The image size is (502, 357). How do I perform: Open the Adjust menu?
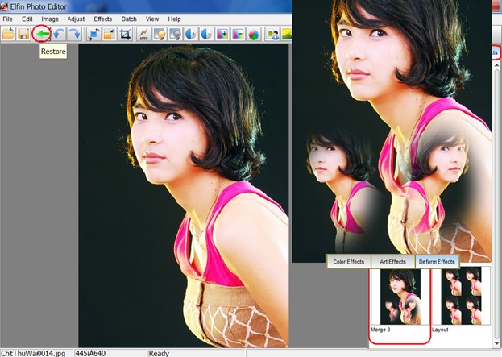[x=76, y=19]
